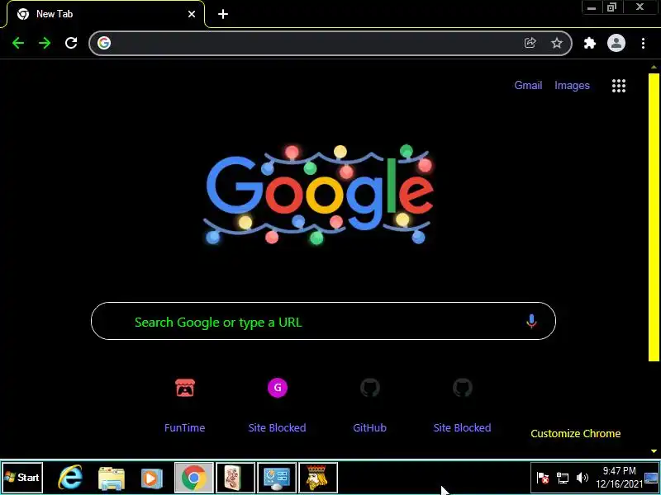The width and height of the screenshot is (661, 495).
Task: Open the magenta G Site Blocked shortcut
Action: pos(278,388)
